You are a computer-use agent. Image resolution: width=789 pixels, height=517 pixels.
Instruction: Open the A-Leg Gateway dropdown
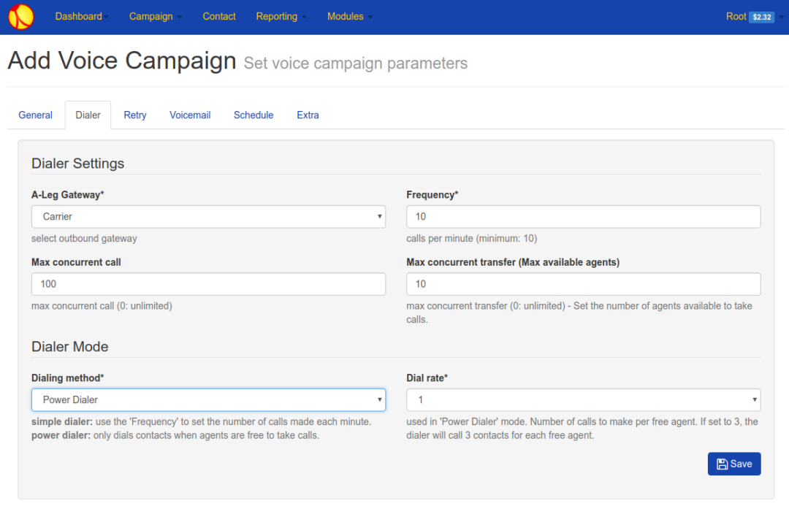[208, 216]
